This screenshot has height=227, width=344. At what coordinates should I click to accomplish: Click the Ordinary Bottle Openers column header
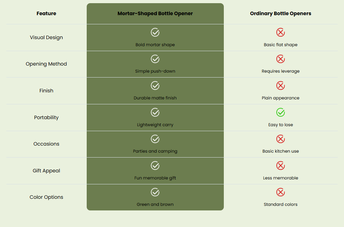(280, 14)
